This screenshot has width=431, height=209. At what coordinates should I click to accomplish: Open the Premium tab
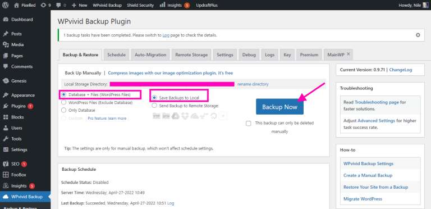309,54
